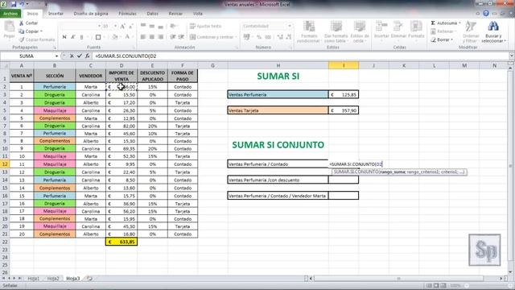Open the Rellenar fill dropdown
This screenshot has height=290, width=515.
(x=443, y=31)
